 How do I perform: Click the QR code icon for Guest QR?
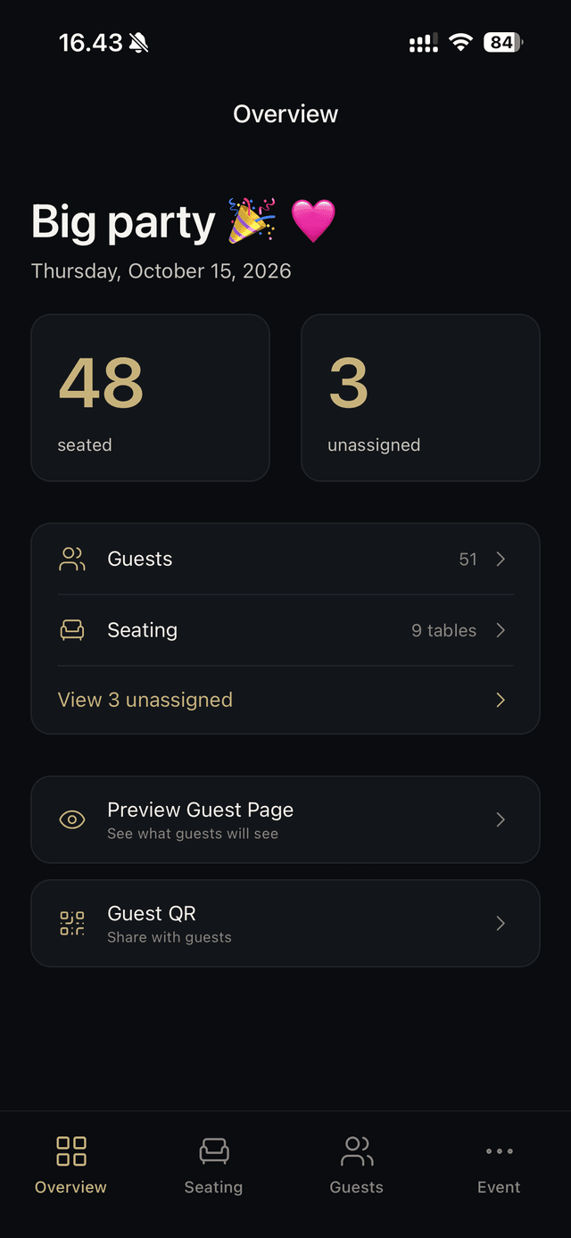[x=71, y=923]
